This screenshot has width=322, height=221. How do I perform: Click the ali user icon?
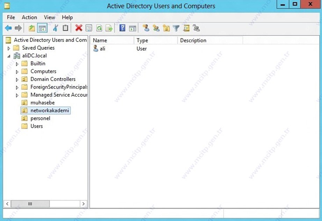tap(96, 48)
